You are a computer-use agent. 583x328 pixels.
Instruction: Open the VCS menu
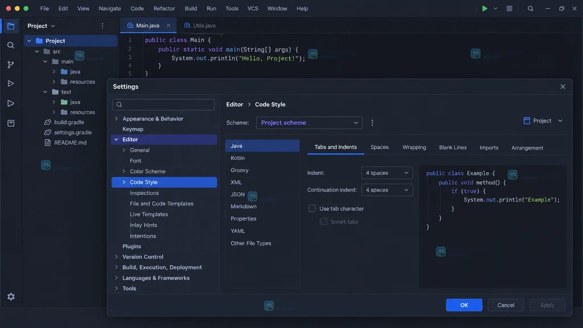253,8
